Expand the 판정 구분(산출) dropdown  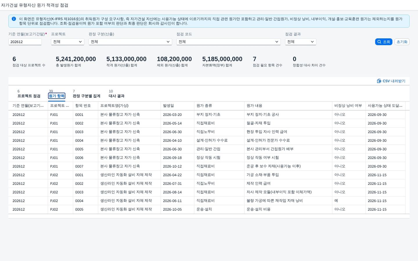tap(130, 42)
